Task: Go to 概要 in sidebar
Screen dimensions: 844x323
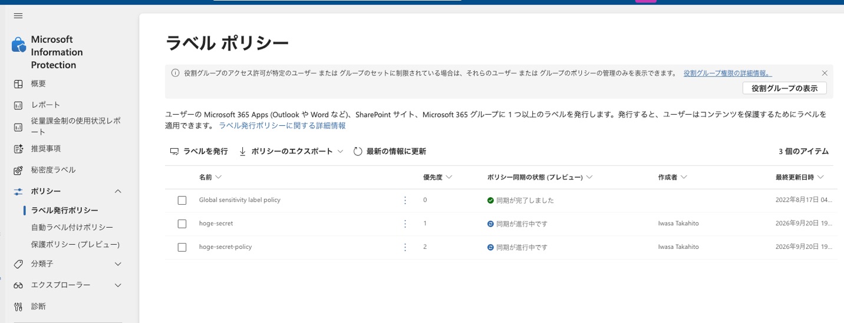Action: [38, 84]
